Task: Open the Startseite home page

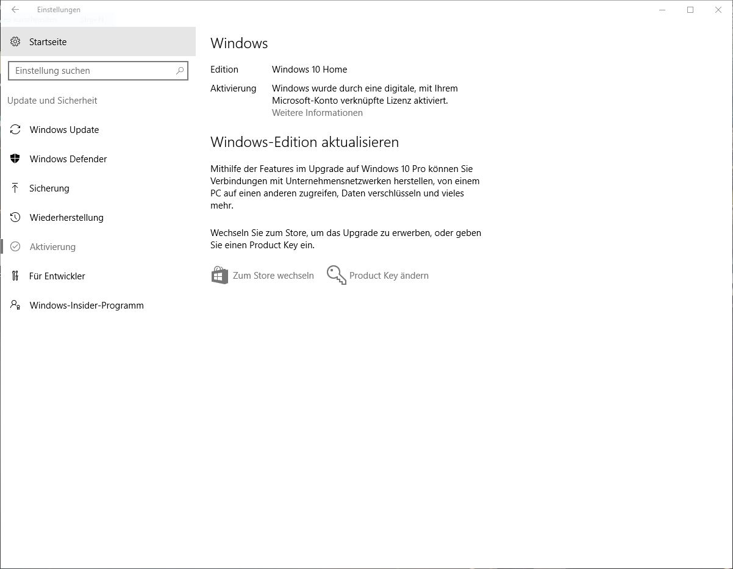Action: (98, 42)
